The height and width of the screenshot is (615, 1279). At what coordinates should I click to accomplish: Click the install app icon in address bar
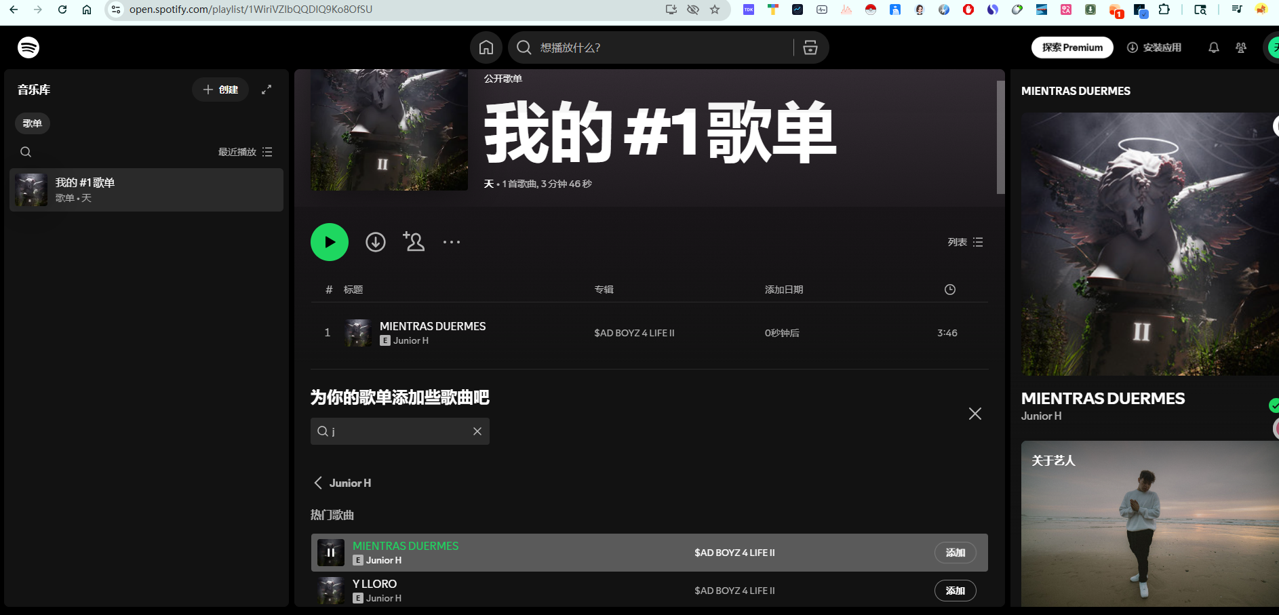coord(671,9)
